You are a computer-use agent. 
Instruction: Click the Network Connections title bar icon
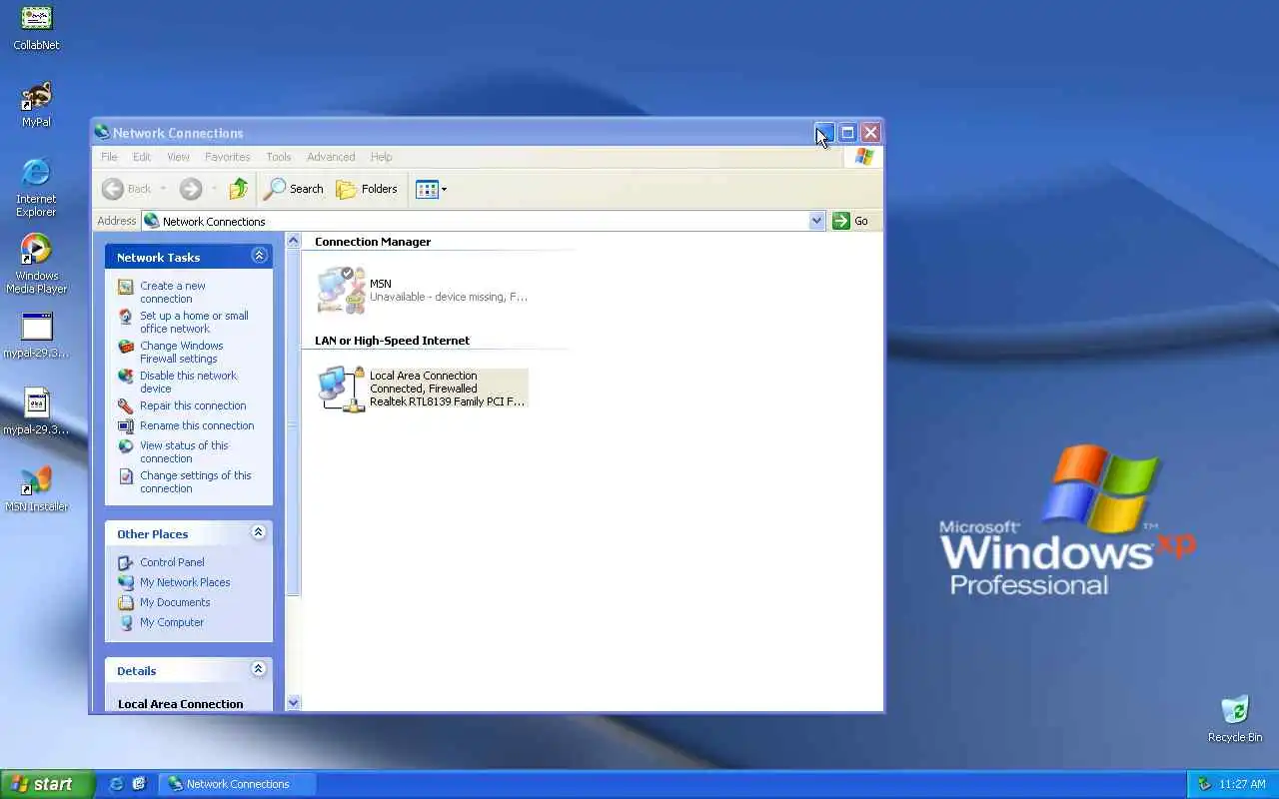[101, 132]
